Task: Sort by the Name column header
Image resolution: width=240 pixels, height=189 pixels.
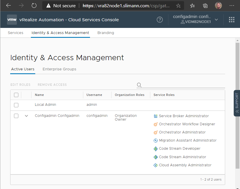Action: pyautogui.click(x=39, y=95)
